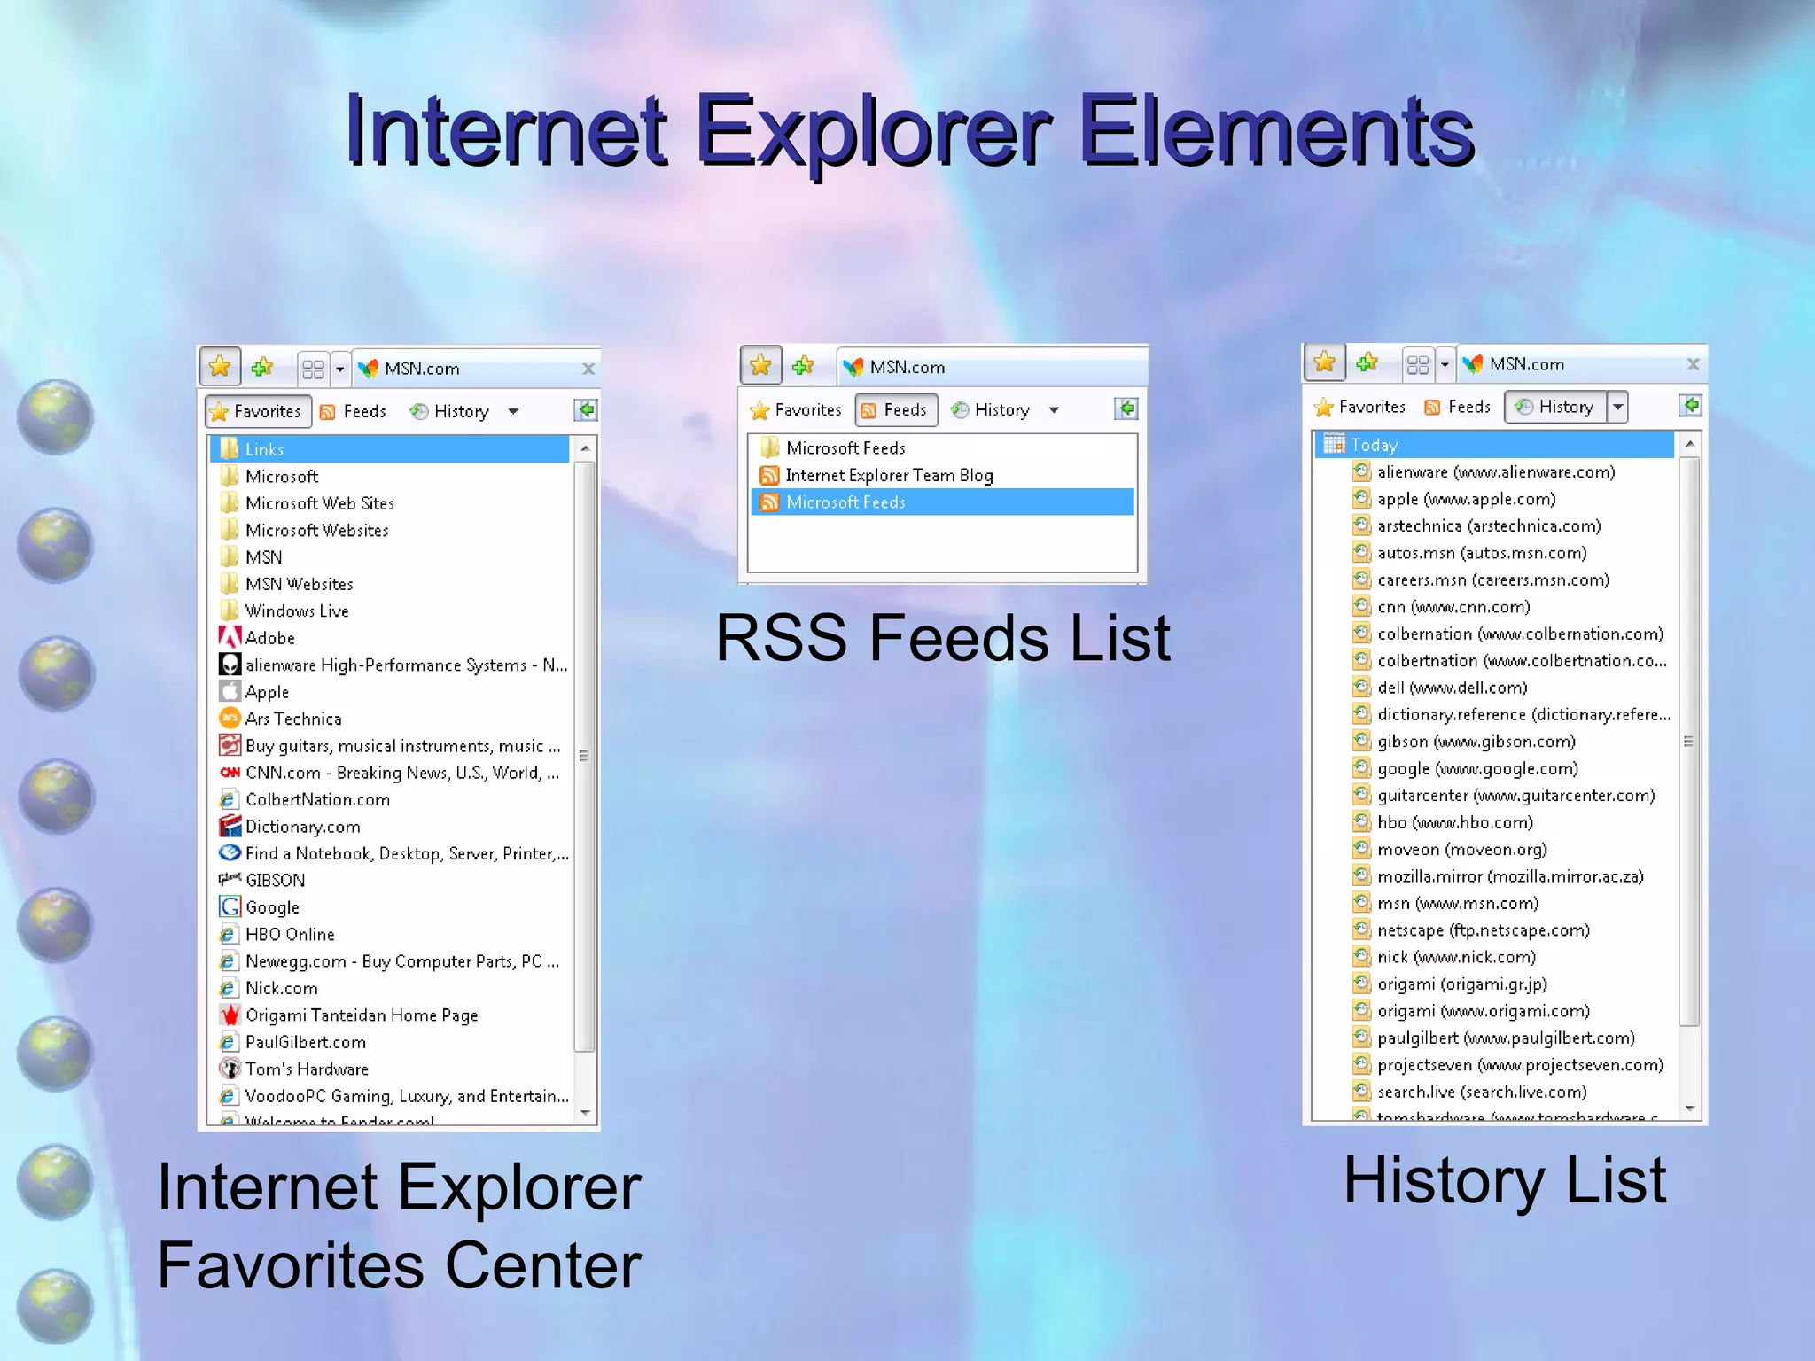The width and height of the screenshot is (1815, 1361).
Task: Open the Google favorite
Action: 390,907
